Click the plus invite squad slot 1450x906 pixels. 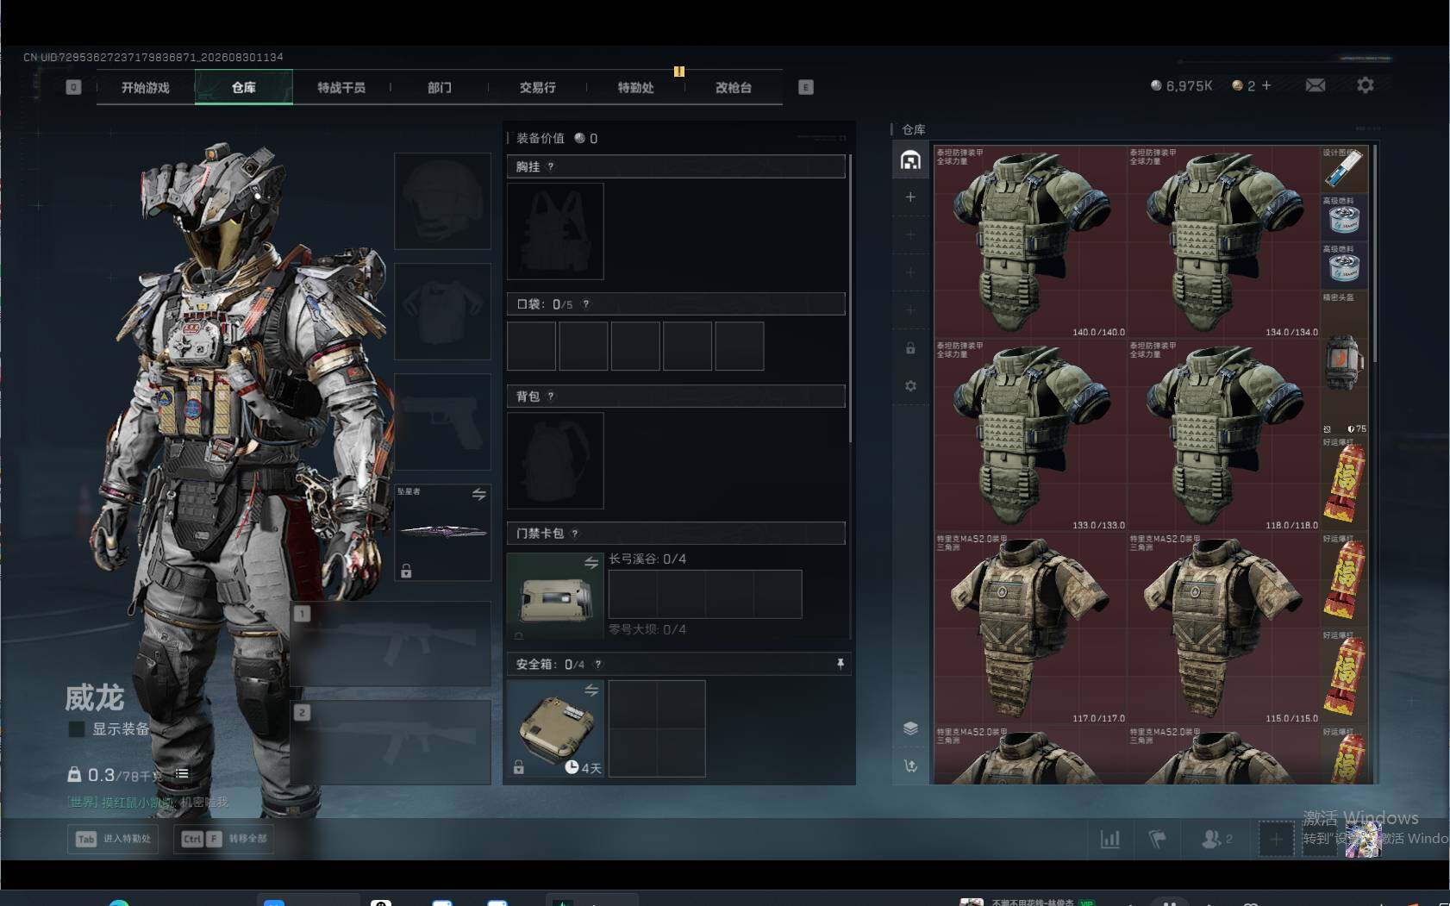coord(1276,839)
